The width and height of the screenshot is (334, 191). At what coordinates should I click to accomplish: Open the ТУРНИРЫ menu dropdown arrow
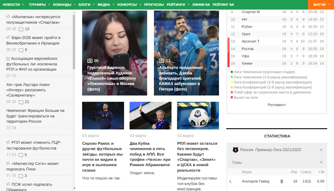pos(49,5)
